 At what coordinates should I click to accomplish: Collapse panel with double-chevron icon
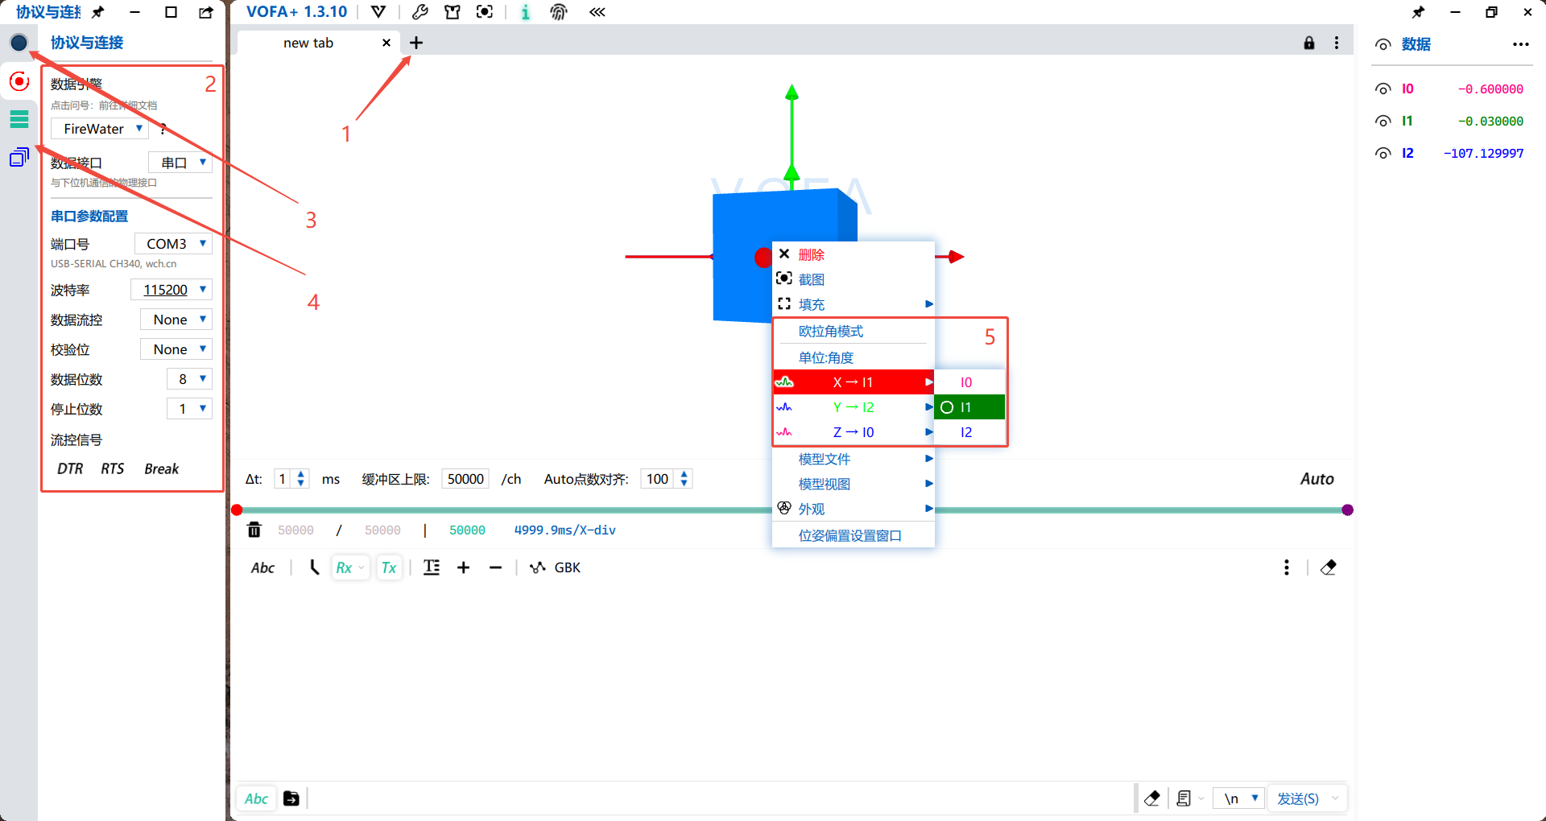(597, 12)
